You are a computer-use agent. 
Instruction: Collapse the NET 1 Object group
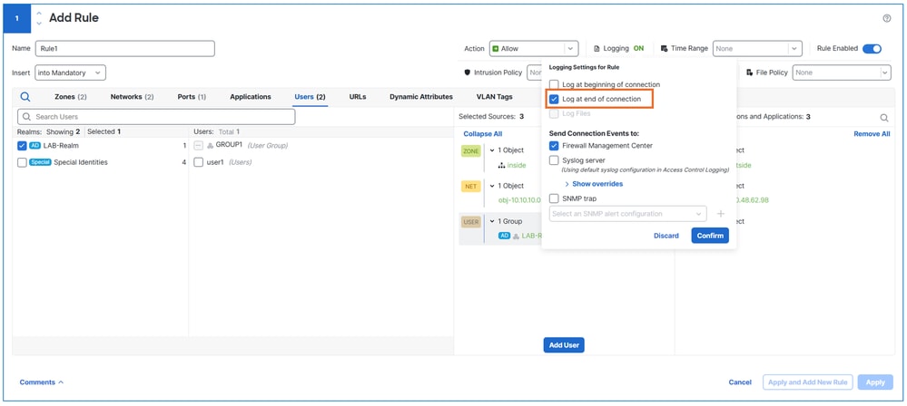click(x=492, y=186)
